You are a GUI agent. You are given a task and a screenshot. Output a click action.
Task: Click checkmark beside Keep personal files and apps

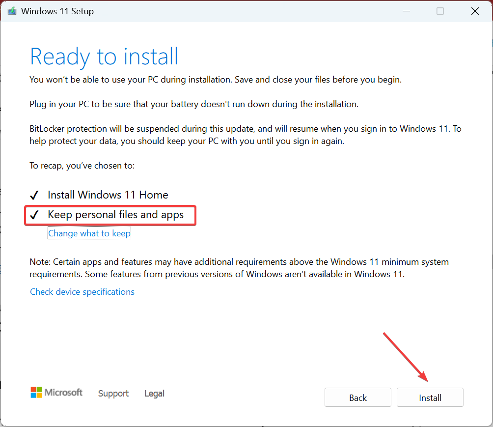(x=34, y=215)
